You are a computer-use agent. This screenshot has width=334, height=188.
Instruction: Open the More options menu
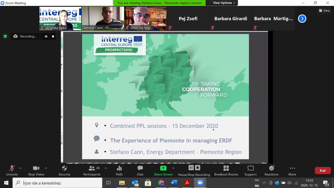point(292,170)
